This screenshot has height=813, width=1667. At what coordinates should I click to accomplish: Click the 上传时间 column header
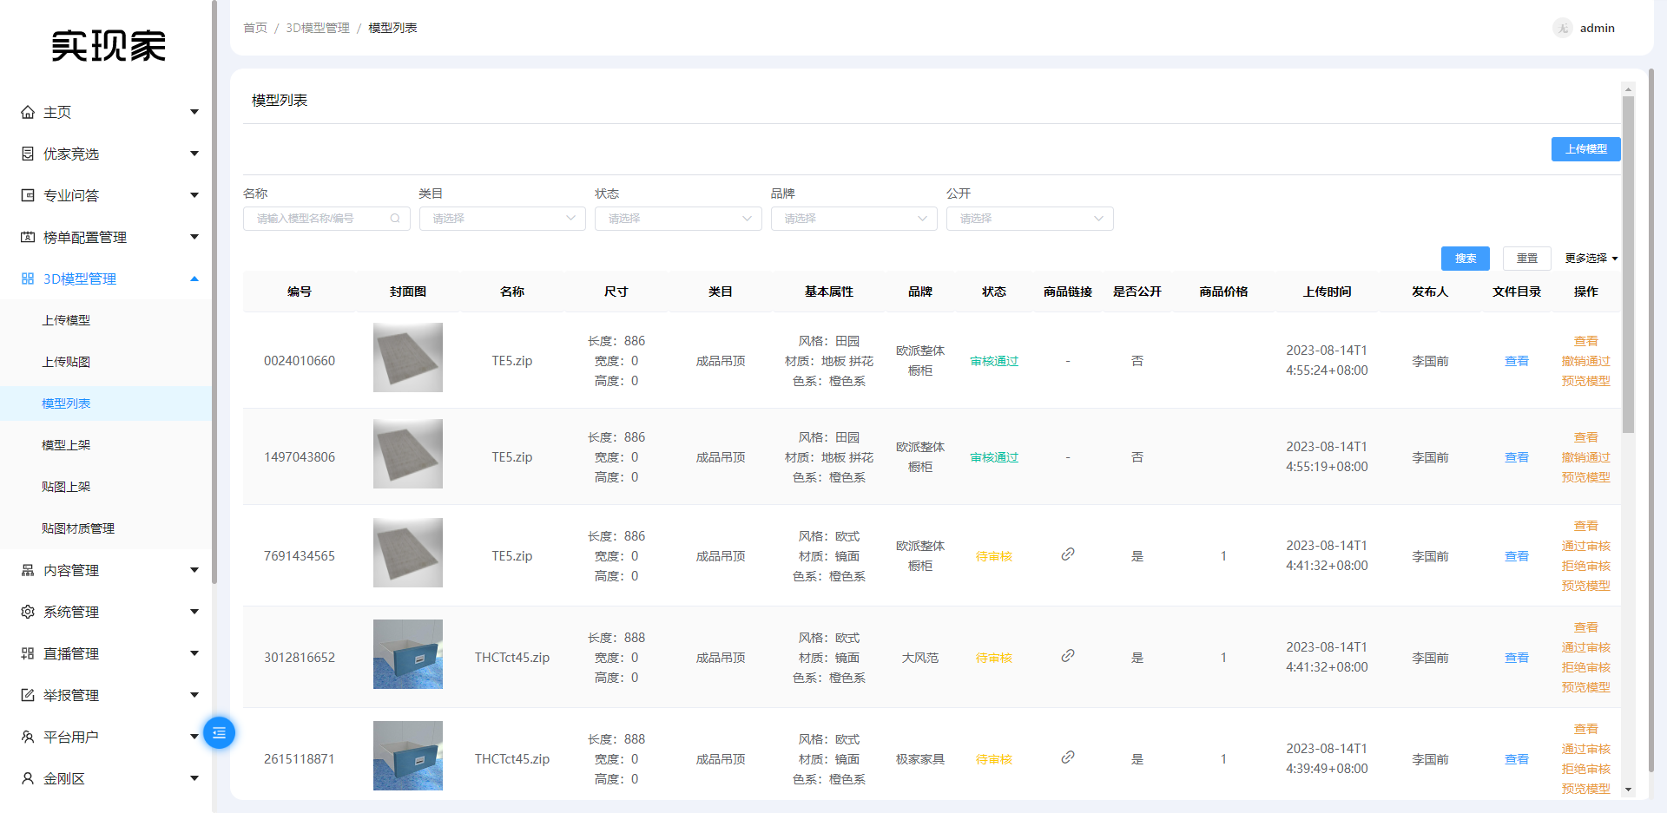[1327, 292]
